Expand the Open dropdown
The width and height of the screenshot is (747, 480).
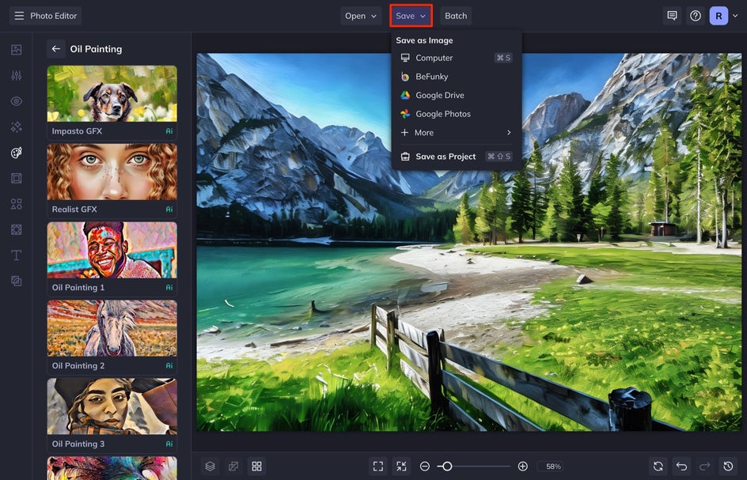[x=361, y=16]
